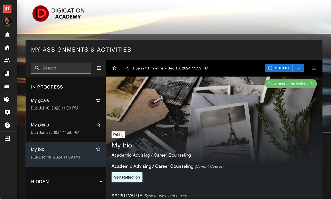Star the My goals assignment
This screenshot has height=199, width=331.
98,100
